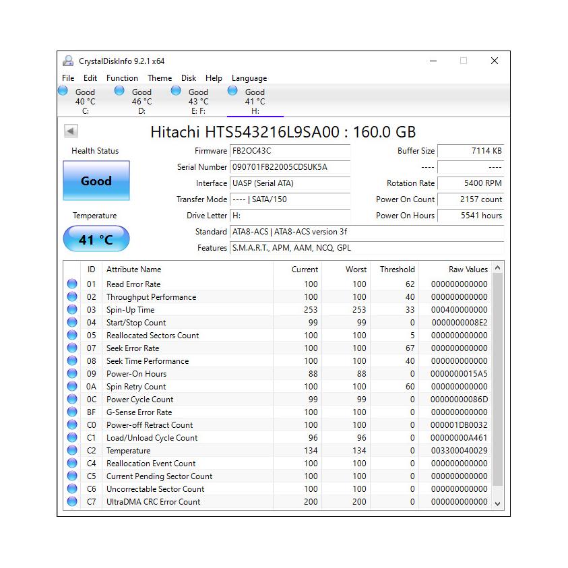Select the D: drive status orb
The width and height of the screenshot is (568, 568).
(x=120, y=91)
